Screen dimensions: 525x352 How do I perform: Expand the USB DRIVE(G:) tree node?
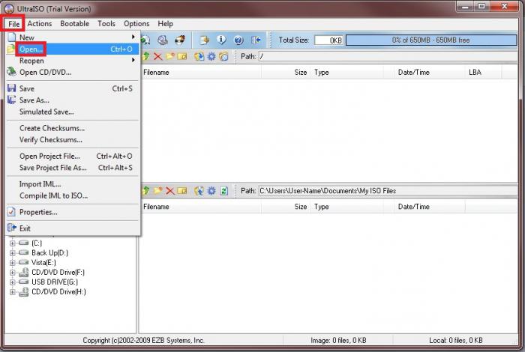pos(13,282)
